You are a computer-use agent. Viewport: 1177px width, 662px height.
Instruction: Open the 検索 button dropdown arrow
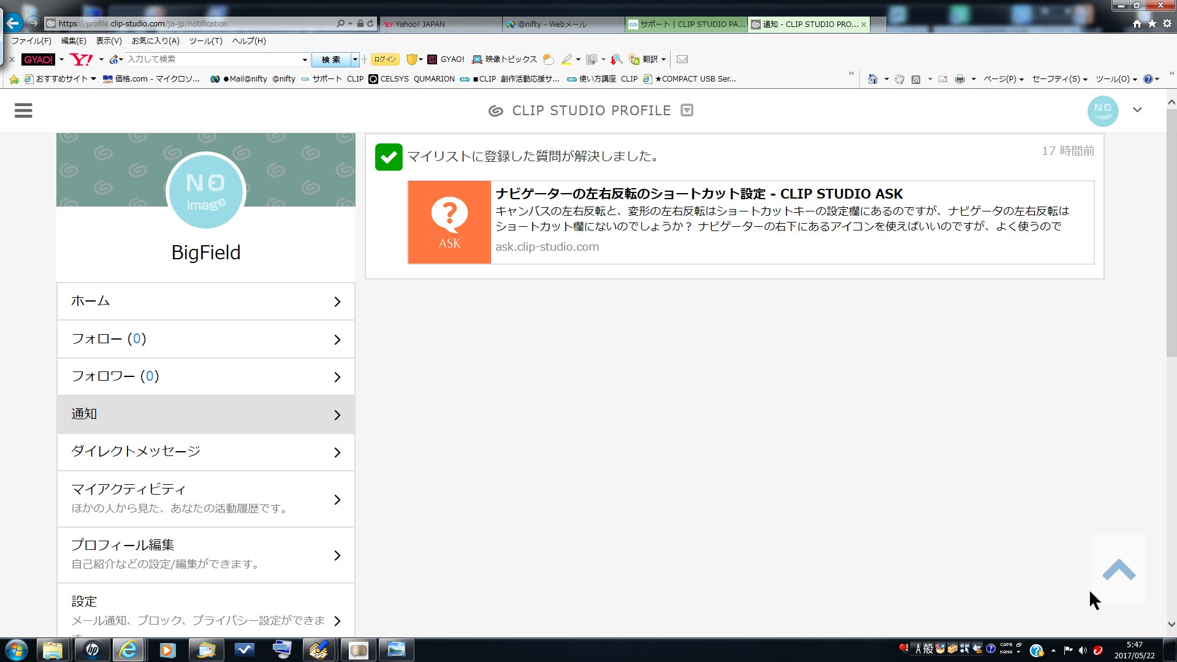pyautogui.click(x=355, y=59)
